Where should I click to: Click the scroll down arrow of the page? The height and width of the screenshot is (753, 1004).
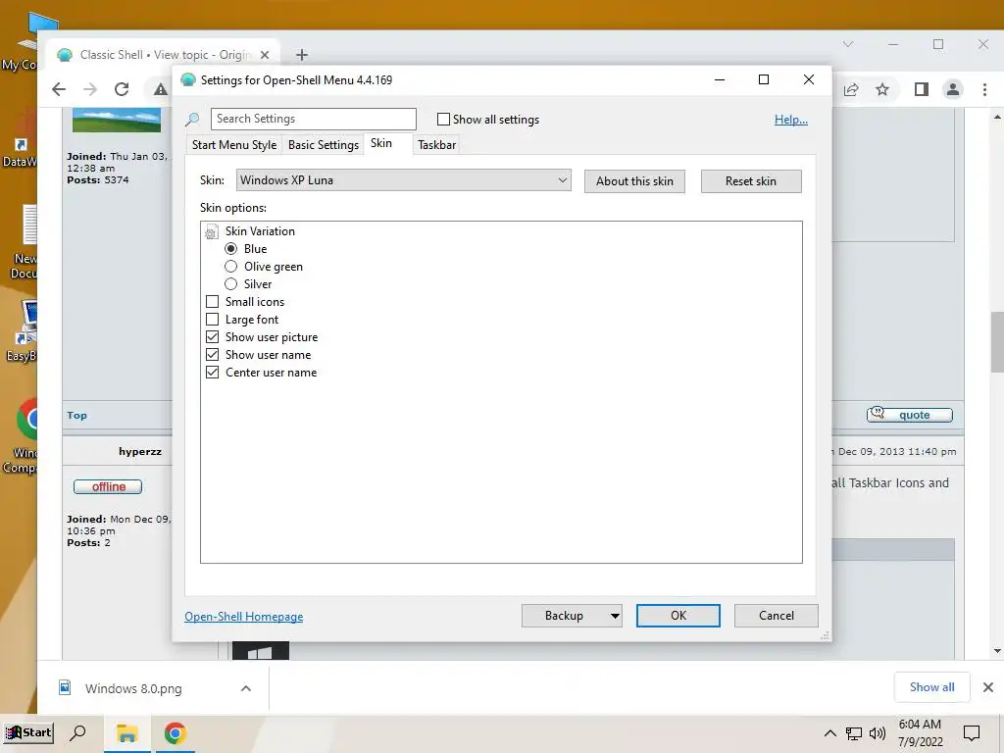click(x=997, y=651)
